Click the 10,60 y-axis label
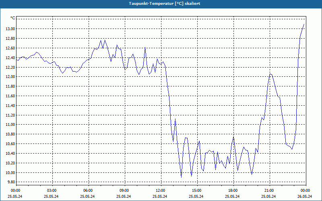 [x=10, y=144]
